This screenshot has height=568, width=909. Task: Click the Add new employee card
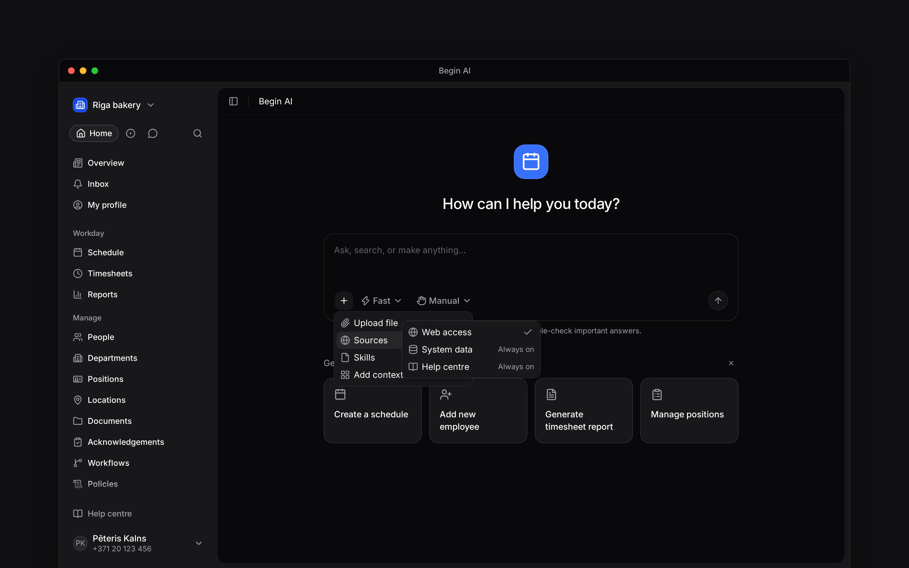tap(478, 410)
